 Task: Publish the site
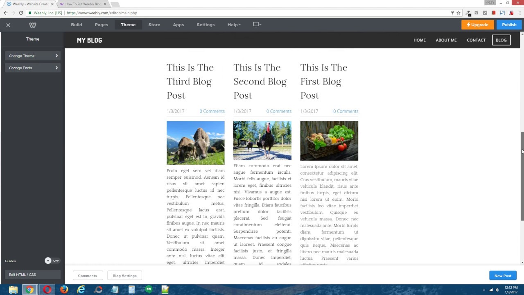point(509,25)
